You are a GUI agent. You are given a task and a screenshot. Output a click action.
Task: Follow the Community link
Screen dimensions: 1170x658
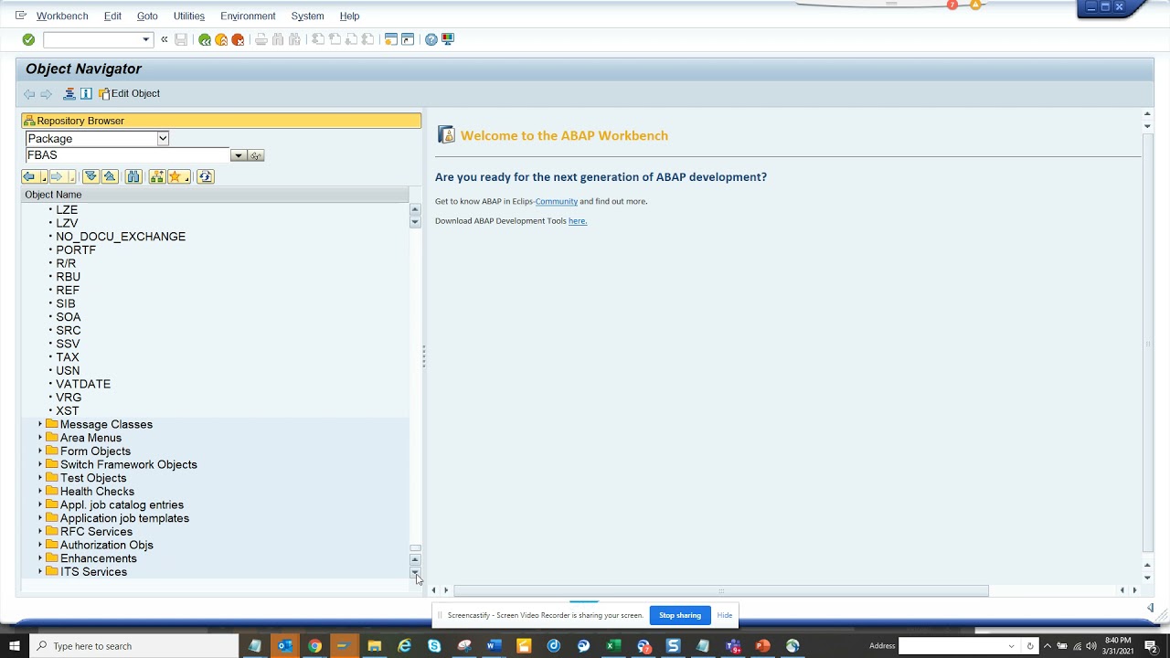557,201
